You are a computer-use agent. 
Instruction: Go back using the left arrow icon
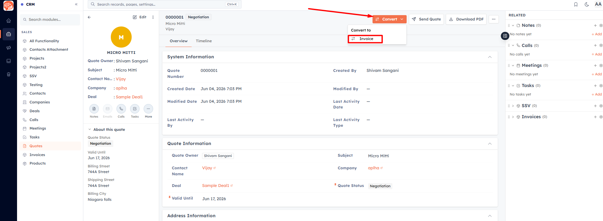(89, 17)
